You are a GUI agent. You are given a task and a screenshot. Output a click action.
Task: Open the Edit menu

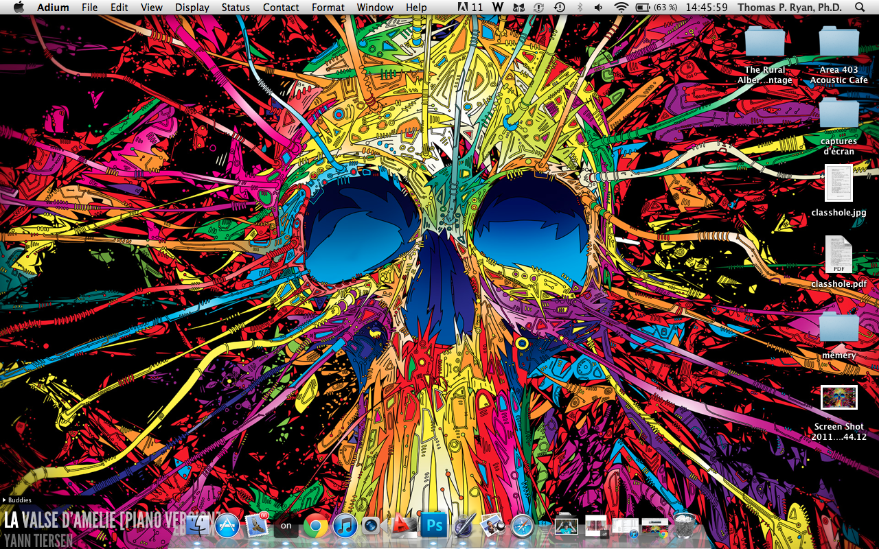pyautogui.click(x=119, y=8)
